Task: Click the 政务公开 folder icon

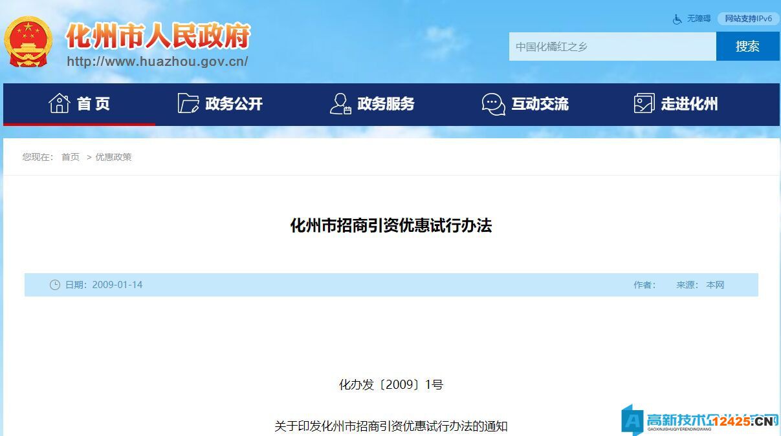Action: tap(188, 103)
